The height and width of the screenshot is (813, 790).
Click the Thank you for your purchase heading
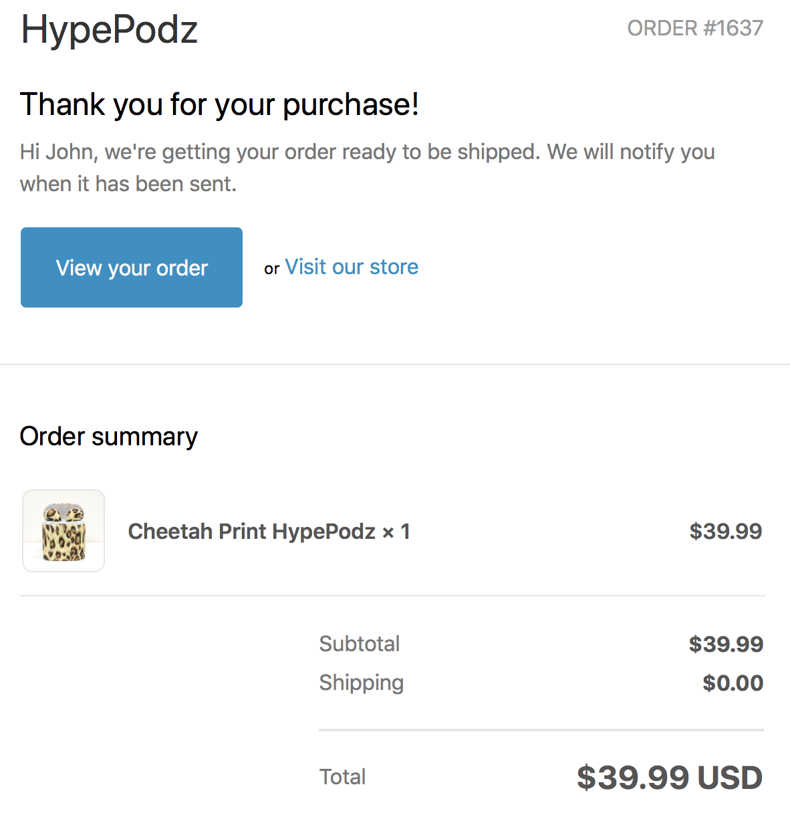[220, 104]
